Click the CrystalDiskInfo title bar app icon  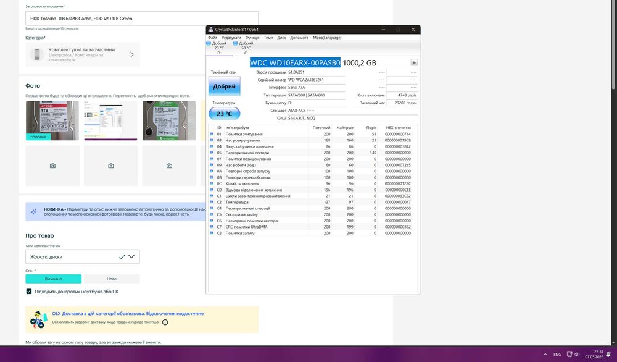point(211,30)
